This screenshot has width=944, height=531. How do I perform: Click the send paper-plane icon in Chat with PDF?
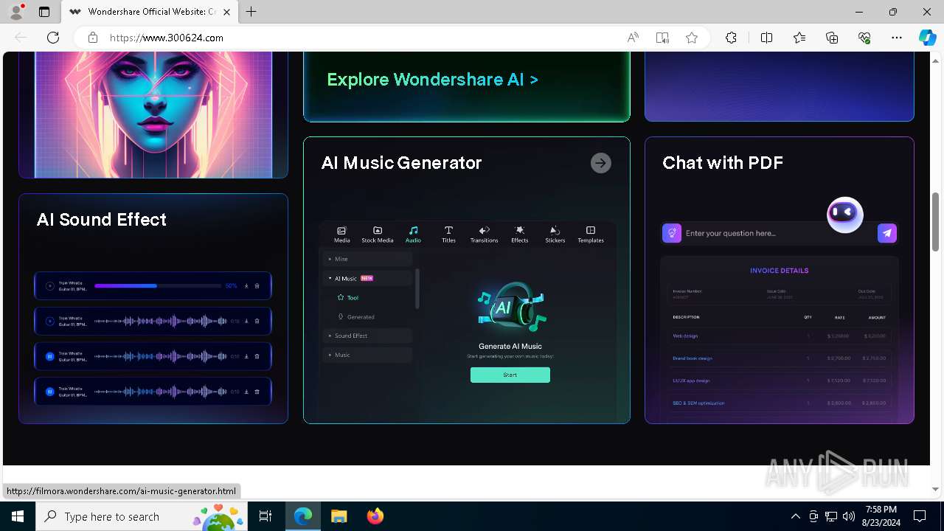click(x=887, y=233)
